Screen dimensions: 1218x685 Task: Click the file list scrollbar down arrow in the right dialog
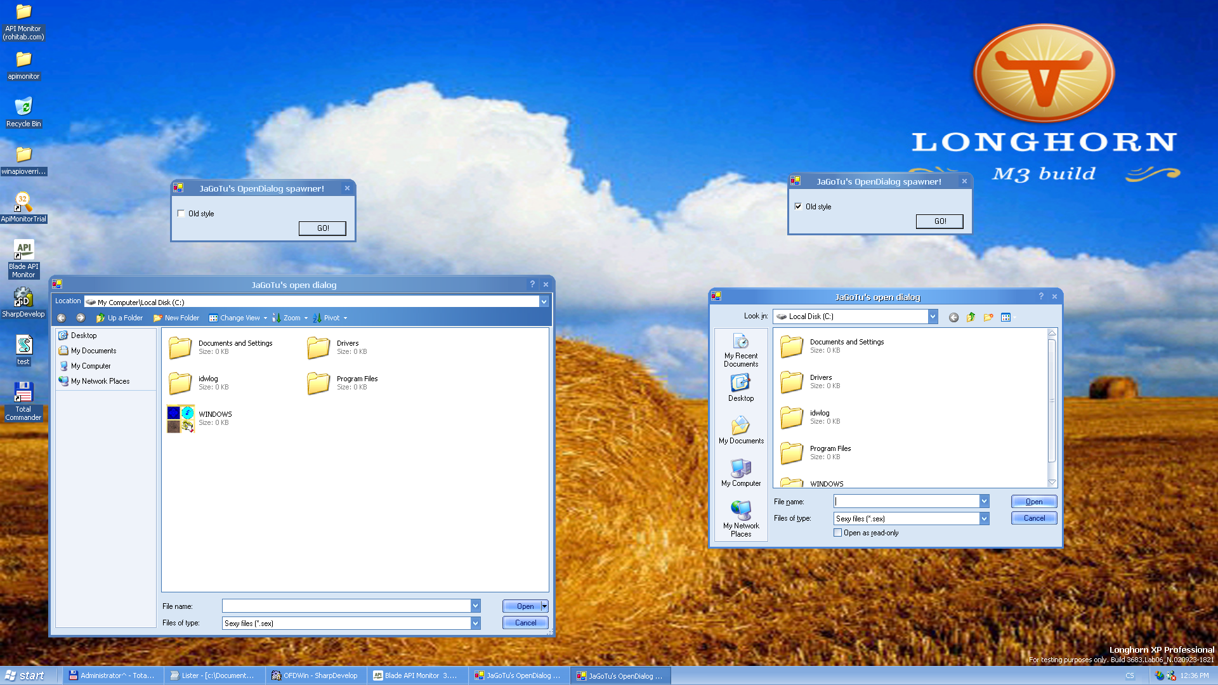coord(1052,483)
